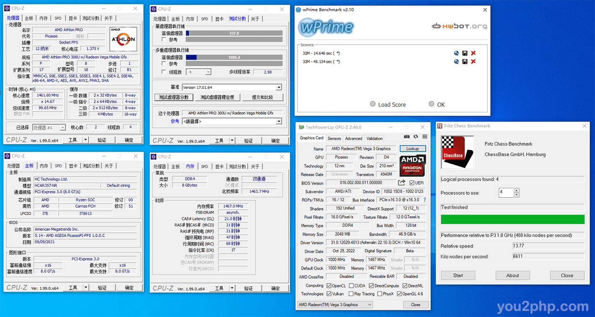Image resolution: width=595 pixels, height=317 pixels.
Task: Open the 处理器 tab in the CPU-Z memory window
Action: click(159, 166)
